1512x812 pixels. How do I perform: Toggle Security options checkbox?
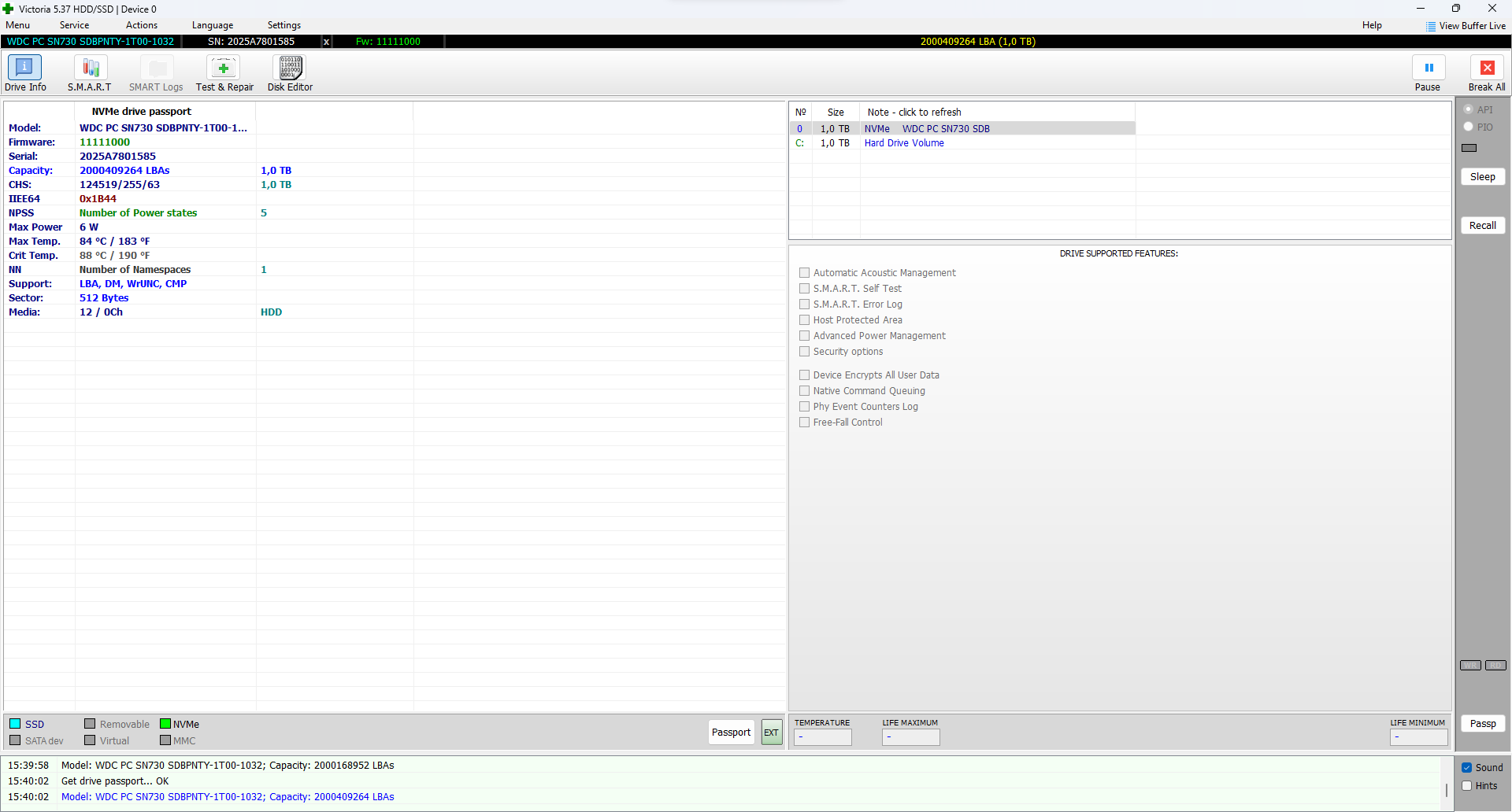805,352
